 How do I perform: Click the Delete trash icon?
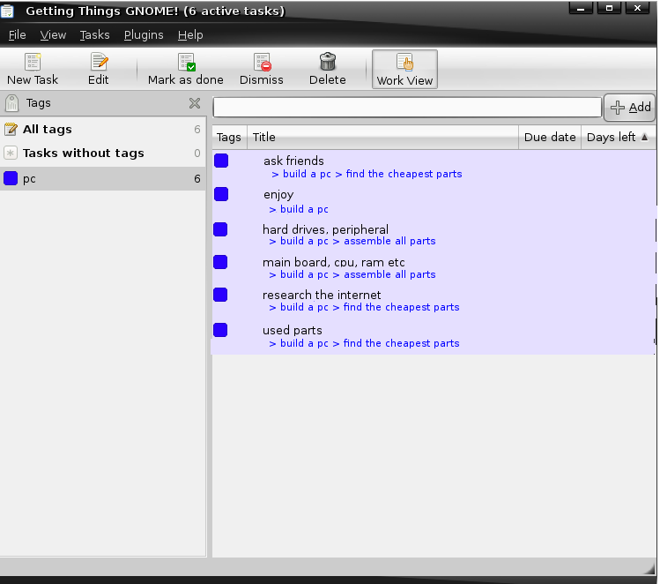coord(328,63)
